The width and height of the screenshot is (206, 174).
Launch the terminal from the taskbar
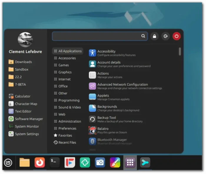coord(55,162)
